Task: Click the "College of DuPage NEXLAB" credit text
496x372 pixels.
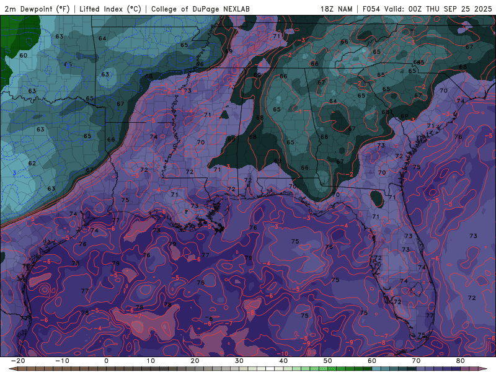Action: pyautogui.click(x=200, y=9)
